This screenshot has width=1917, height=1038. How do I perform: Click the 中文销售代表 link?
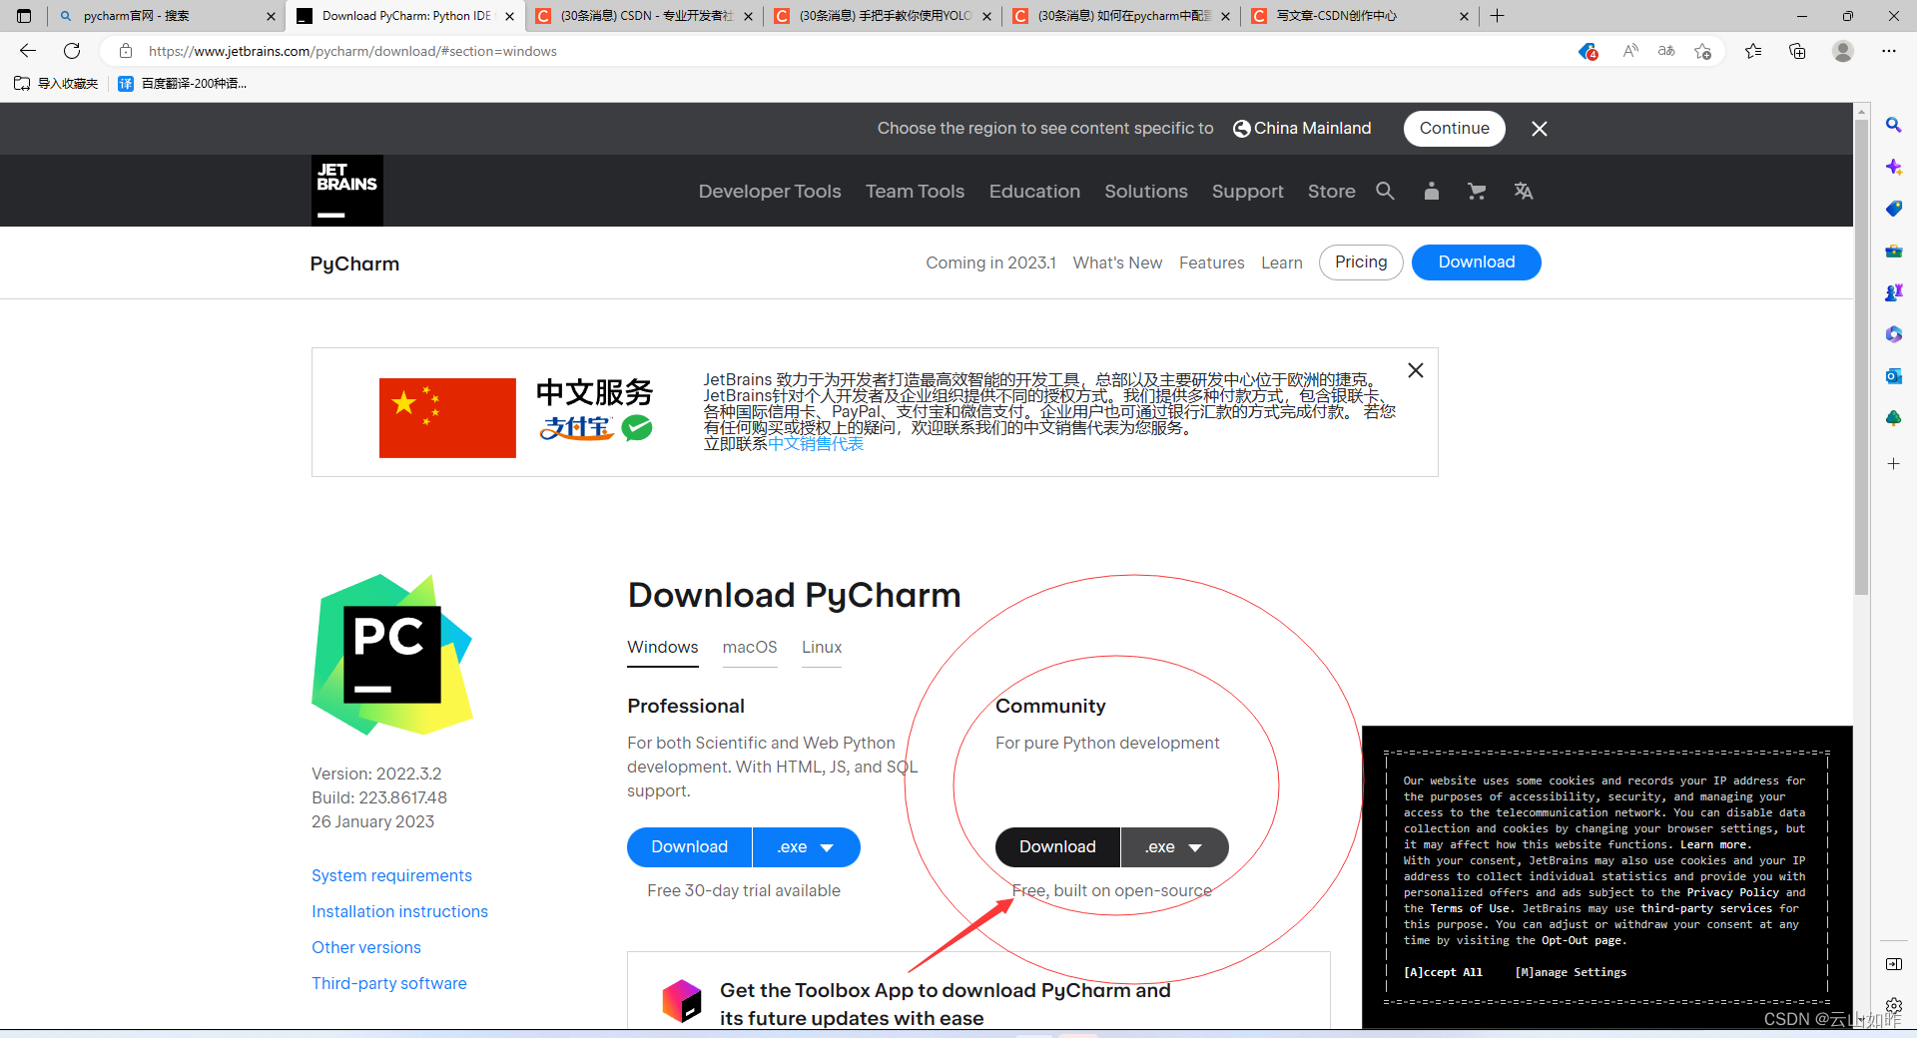click(x=816, y=443)
